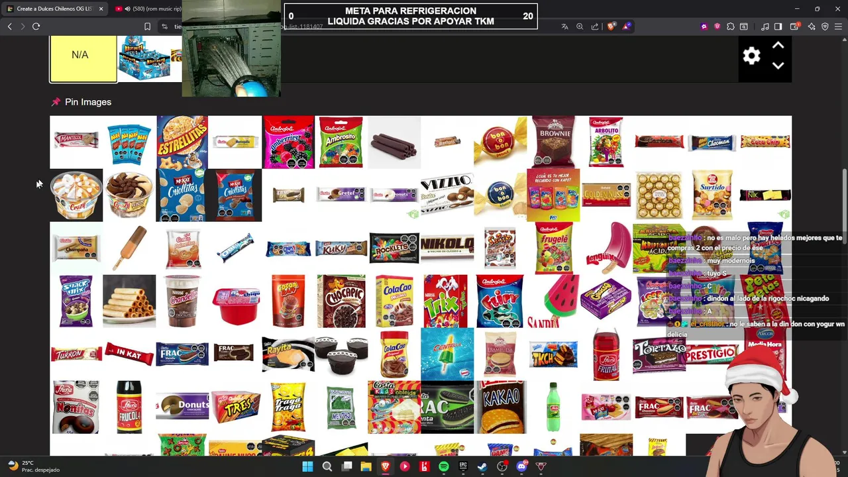Pick the Estrellitas cereal image
Viewport: 848px width, 477px height.
[x=182, y=142]
